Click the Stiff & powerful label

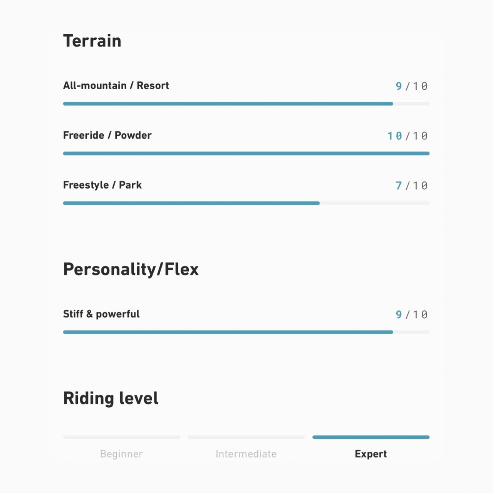[x=101, y=314]
